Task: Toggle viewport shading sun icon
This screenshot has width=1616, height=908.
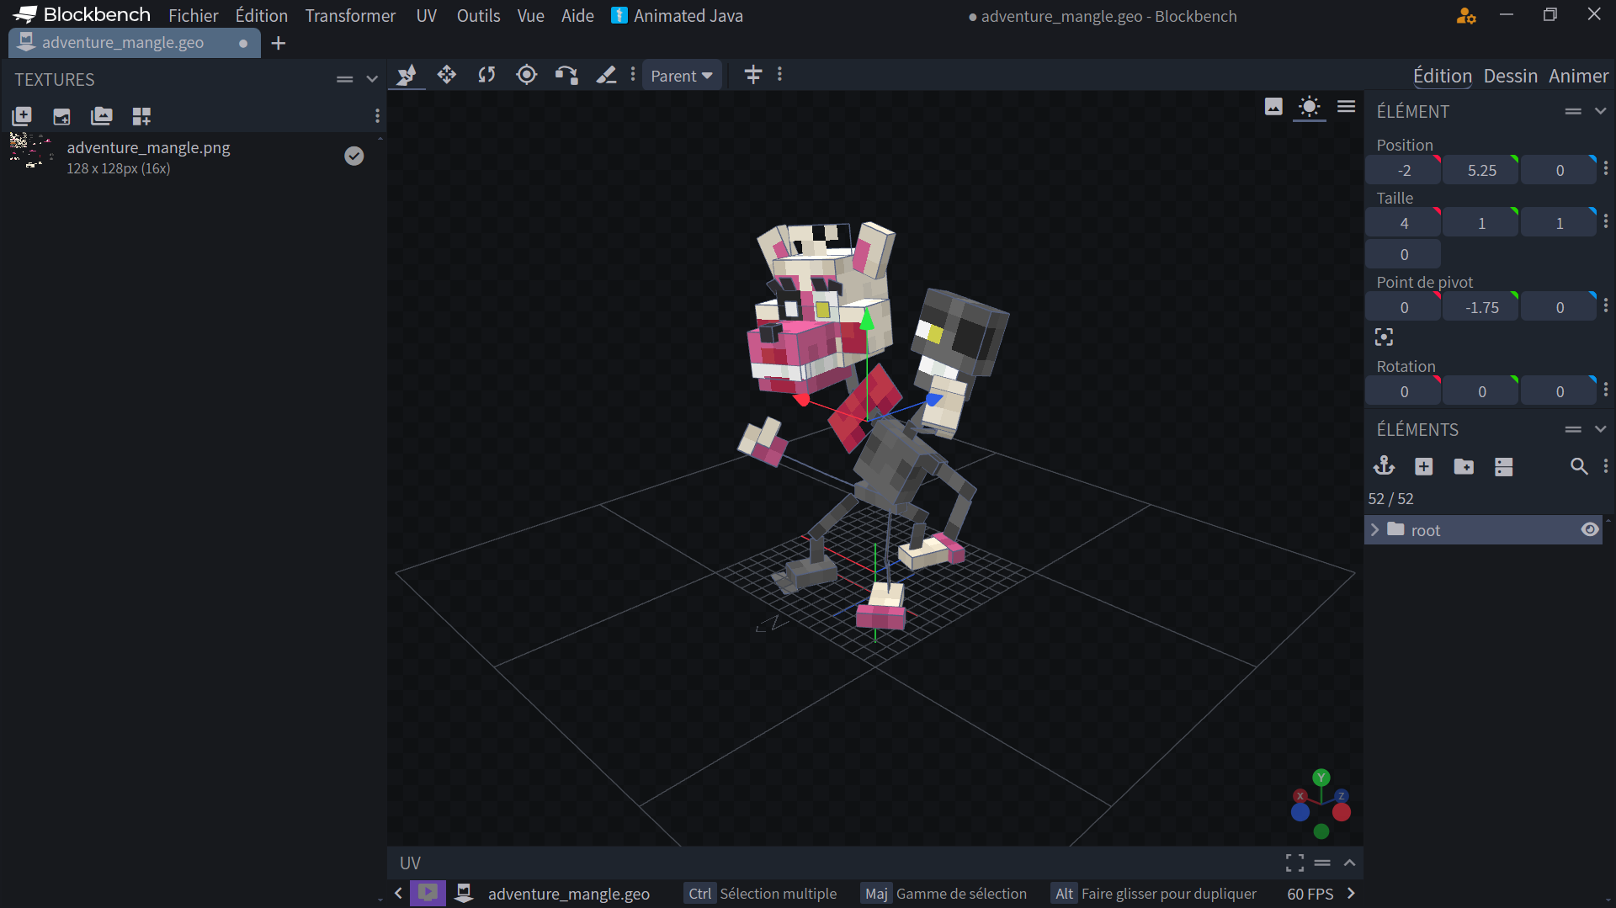Action: point(1310,107)
